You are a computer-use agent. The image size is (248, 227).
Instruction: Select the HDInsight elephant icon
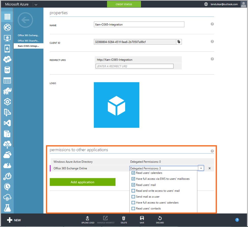[x=7, y=91]
